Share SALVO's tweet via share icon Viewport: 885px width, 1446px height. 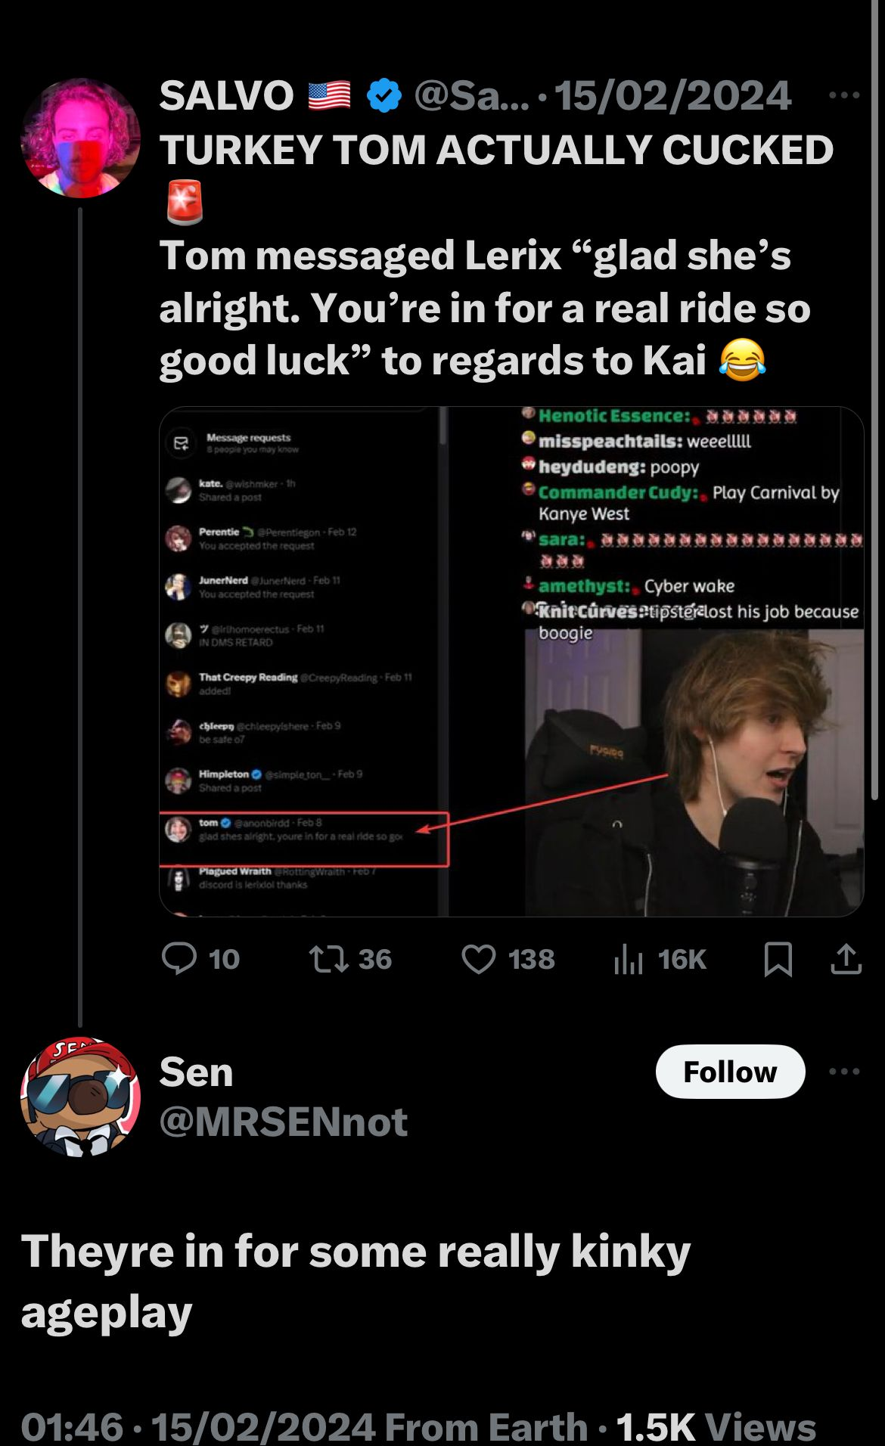pyautogui.click(x=846, y=958)
